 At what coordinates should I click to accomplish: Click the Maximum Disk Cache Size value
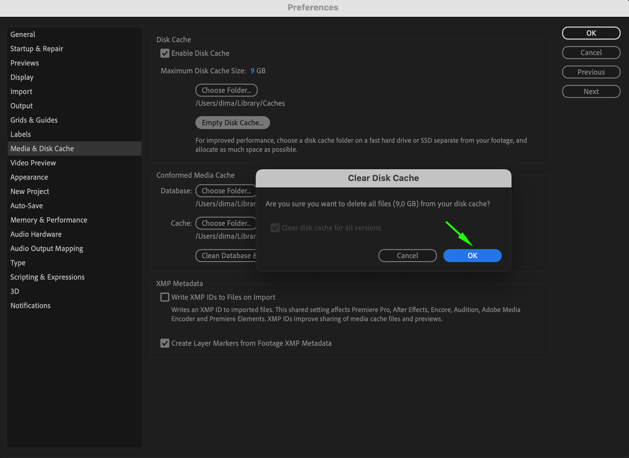(x=252, y=71)
